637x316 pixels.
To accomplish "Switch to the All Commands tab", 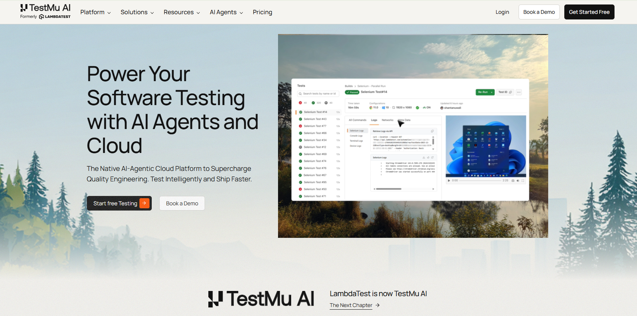I will click(x=357, y=120).
